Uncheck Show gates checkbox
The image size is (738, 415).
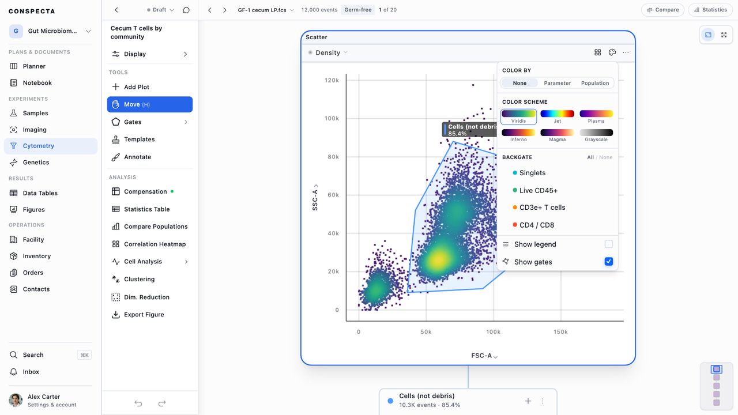(x=608, y=262)
